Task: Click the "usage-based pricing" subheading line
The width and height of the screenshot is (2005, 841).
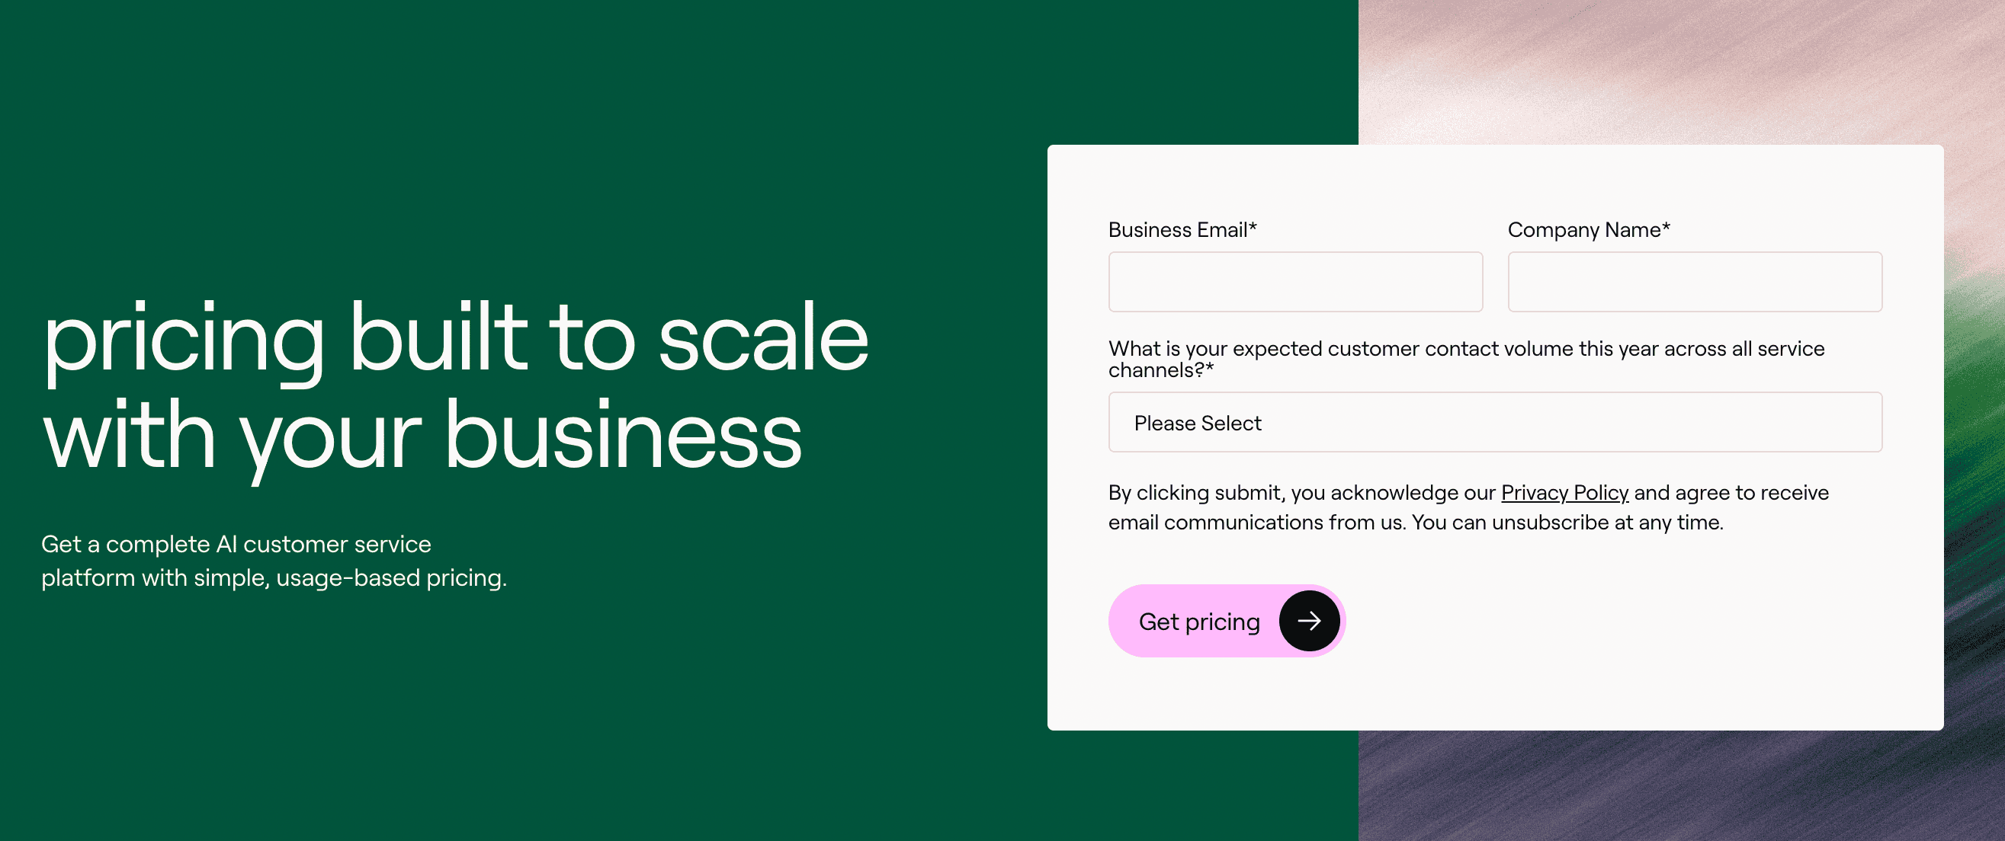Action: click(x=274, y=578)
